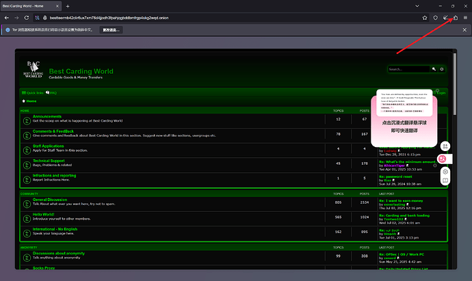Expand the Quick links dropdown
Image resolution: width=472 pixels, height=281 pixels.
33,93
